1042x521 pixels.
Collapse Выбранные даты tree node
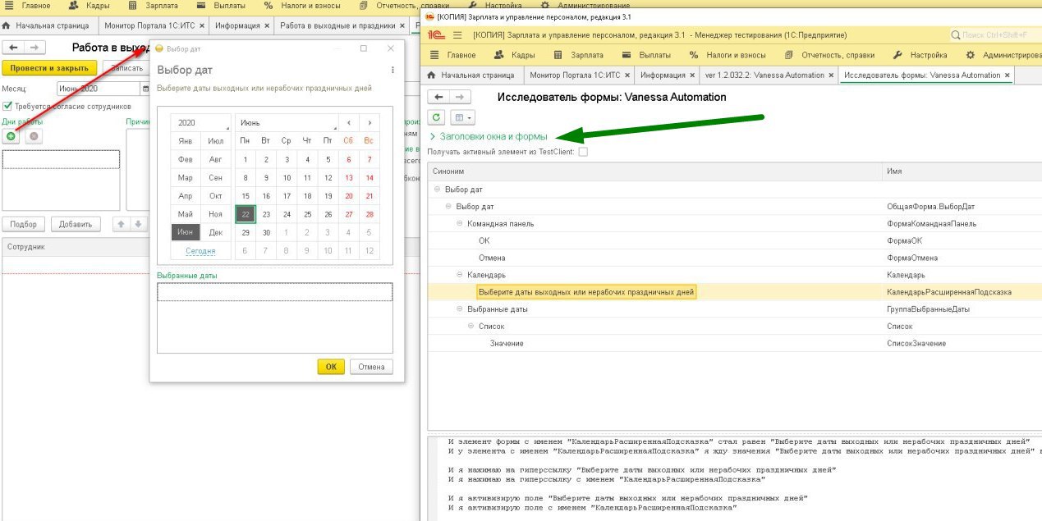461,309
